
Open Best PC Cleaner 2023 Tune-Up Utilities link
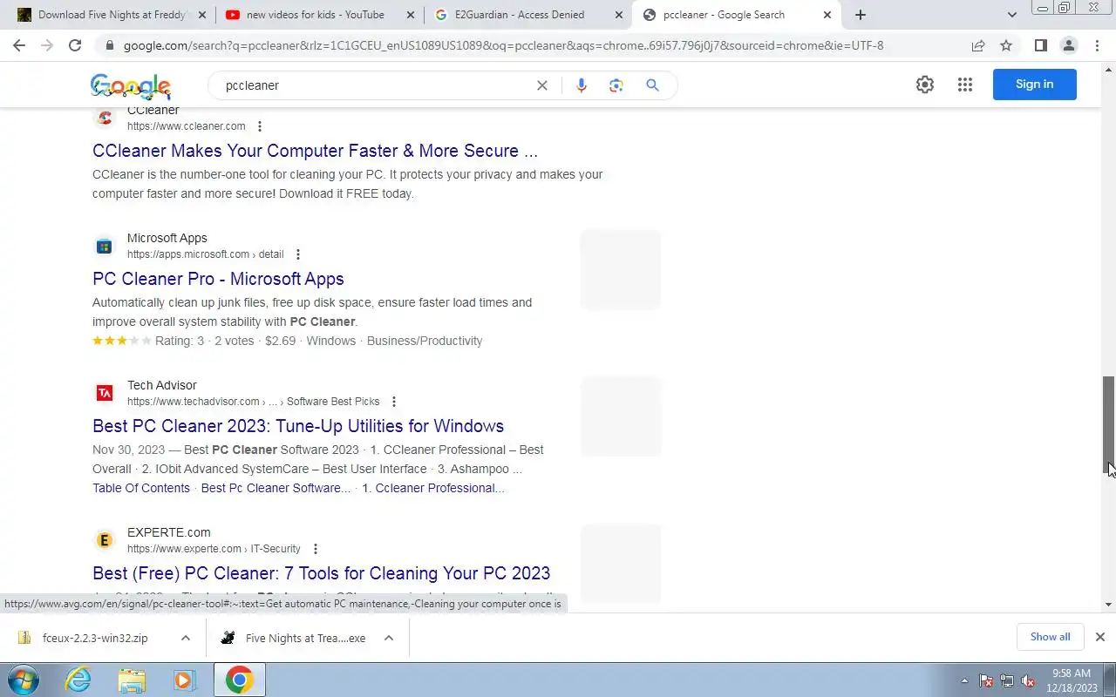pos(298,426)
